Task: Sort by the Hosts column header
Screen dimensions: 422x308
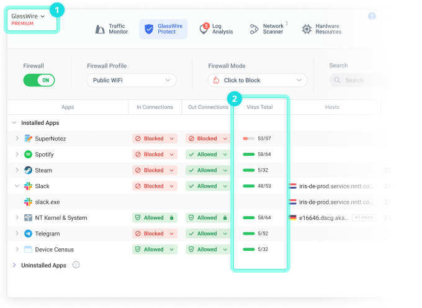Action: [333, 107]
